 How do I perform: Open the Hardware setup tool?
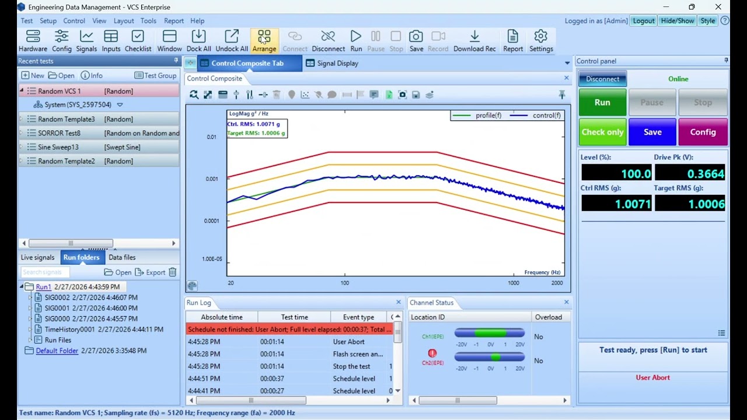(33, 41)
